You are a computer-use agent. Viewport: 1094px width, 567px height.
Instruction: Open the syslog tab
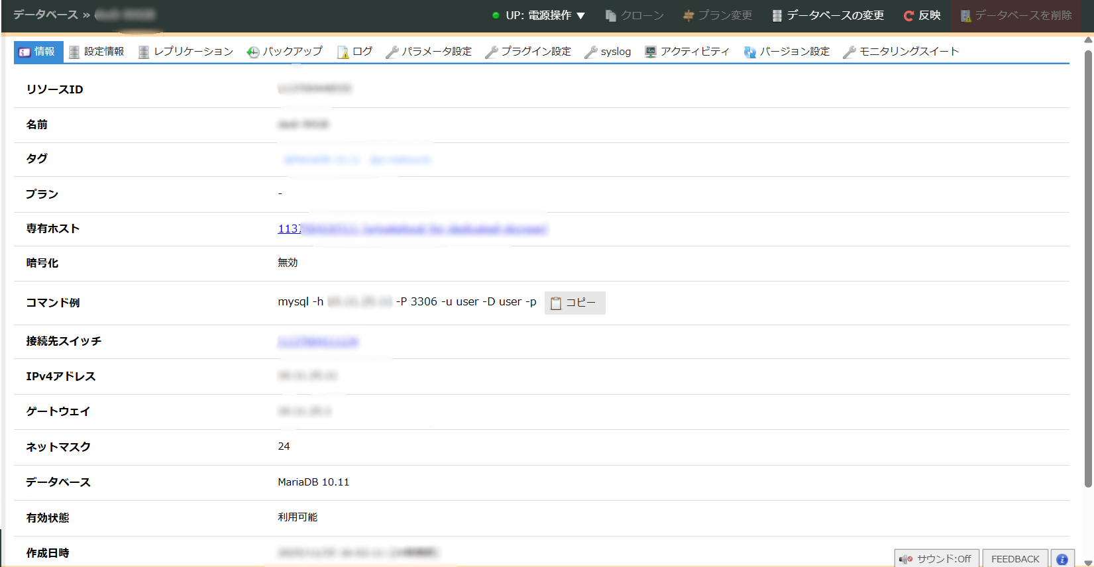608,52
